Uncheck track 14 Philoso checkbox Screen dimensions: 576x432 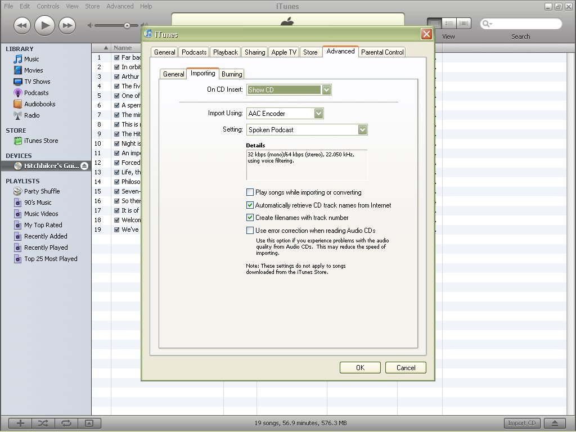117,182
